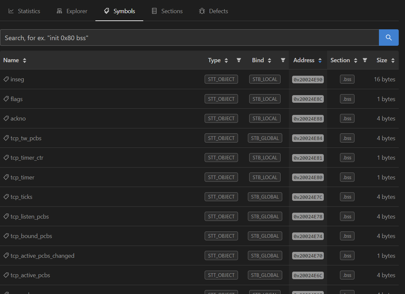Click the tag icon beside inseg

6,79
